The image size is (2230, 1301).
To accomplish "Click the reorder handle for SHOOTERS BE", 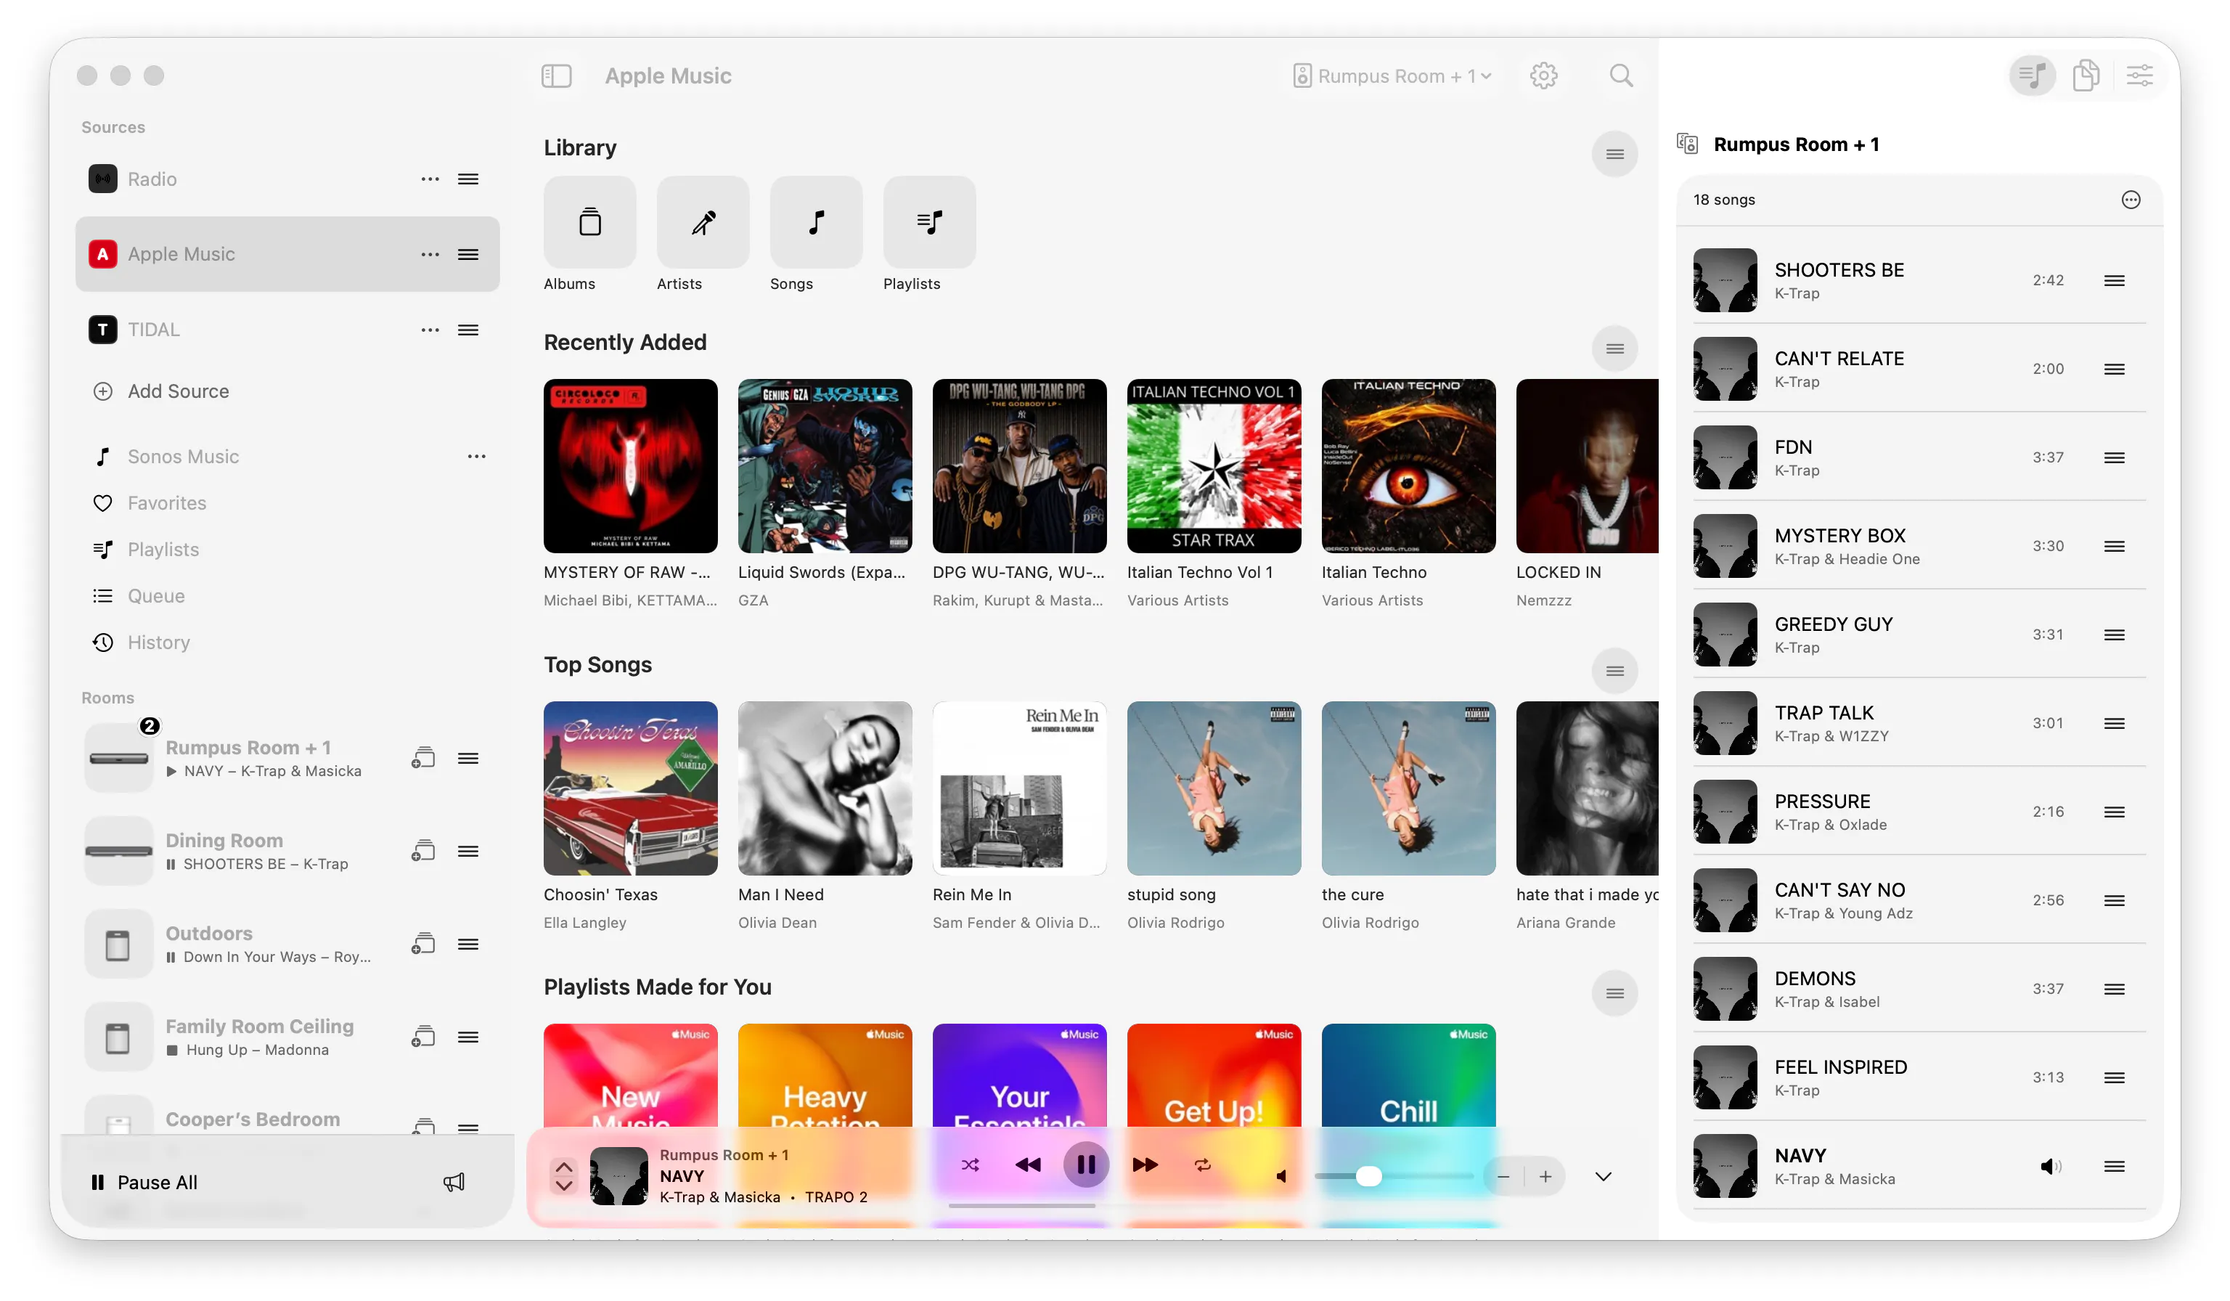I will pyautogui.click(x=2114, y=280).
